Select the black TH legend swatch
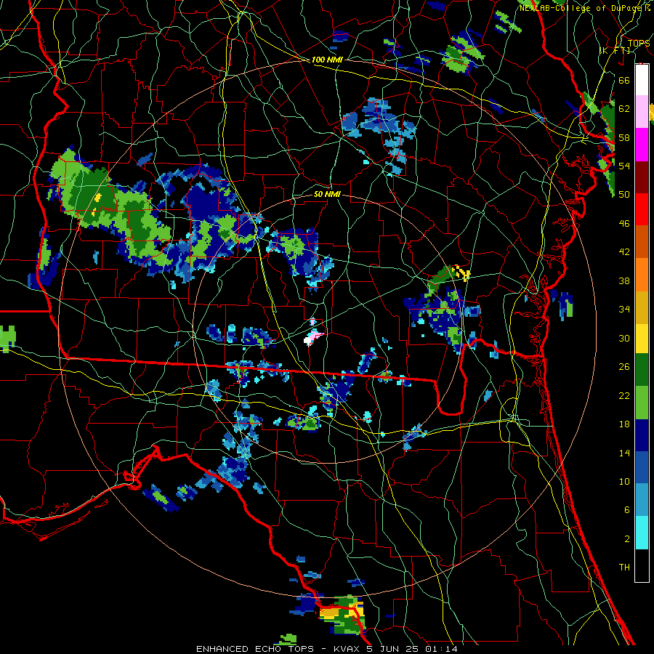The image size is (654, 654). tap(642, 565)
